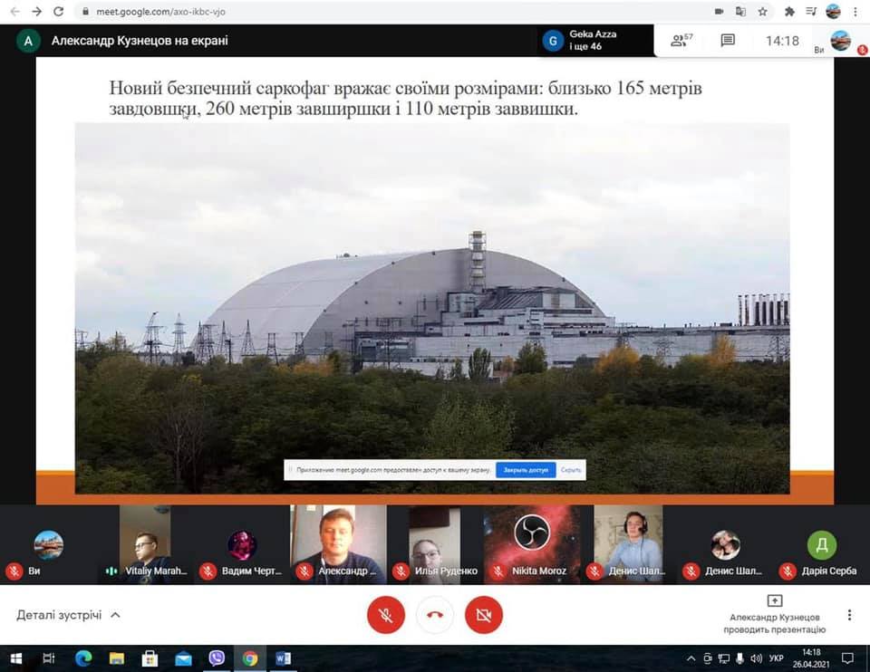Click the translate page icon in address bar

pos(741,12)
